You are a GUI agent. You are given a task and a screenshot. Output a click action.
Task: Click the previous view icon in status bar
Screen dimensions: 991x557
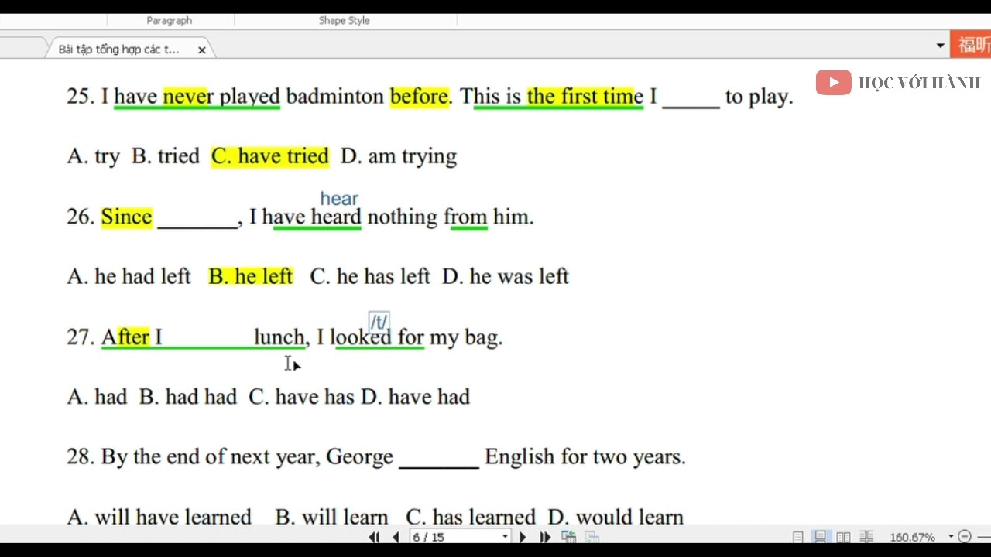569,537
